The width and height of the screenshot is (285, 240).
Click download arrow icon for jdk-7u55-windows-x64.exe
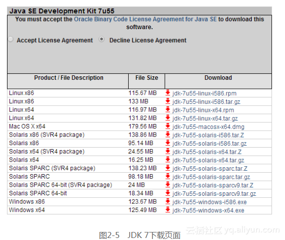(x=167, y=210)
